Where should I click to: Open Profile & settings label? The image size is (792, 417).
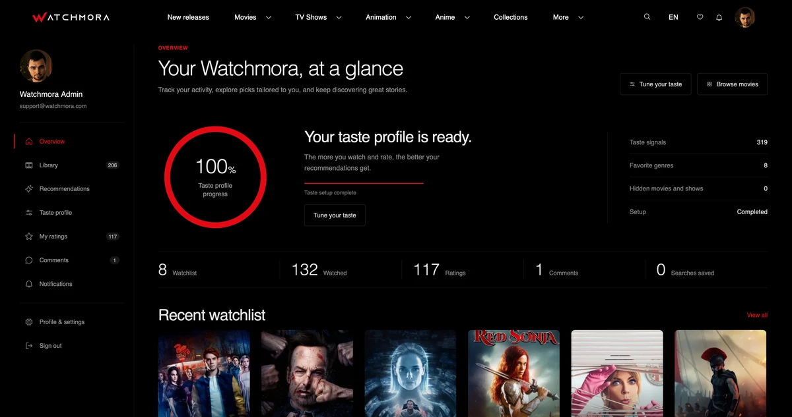62,322
